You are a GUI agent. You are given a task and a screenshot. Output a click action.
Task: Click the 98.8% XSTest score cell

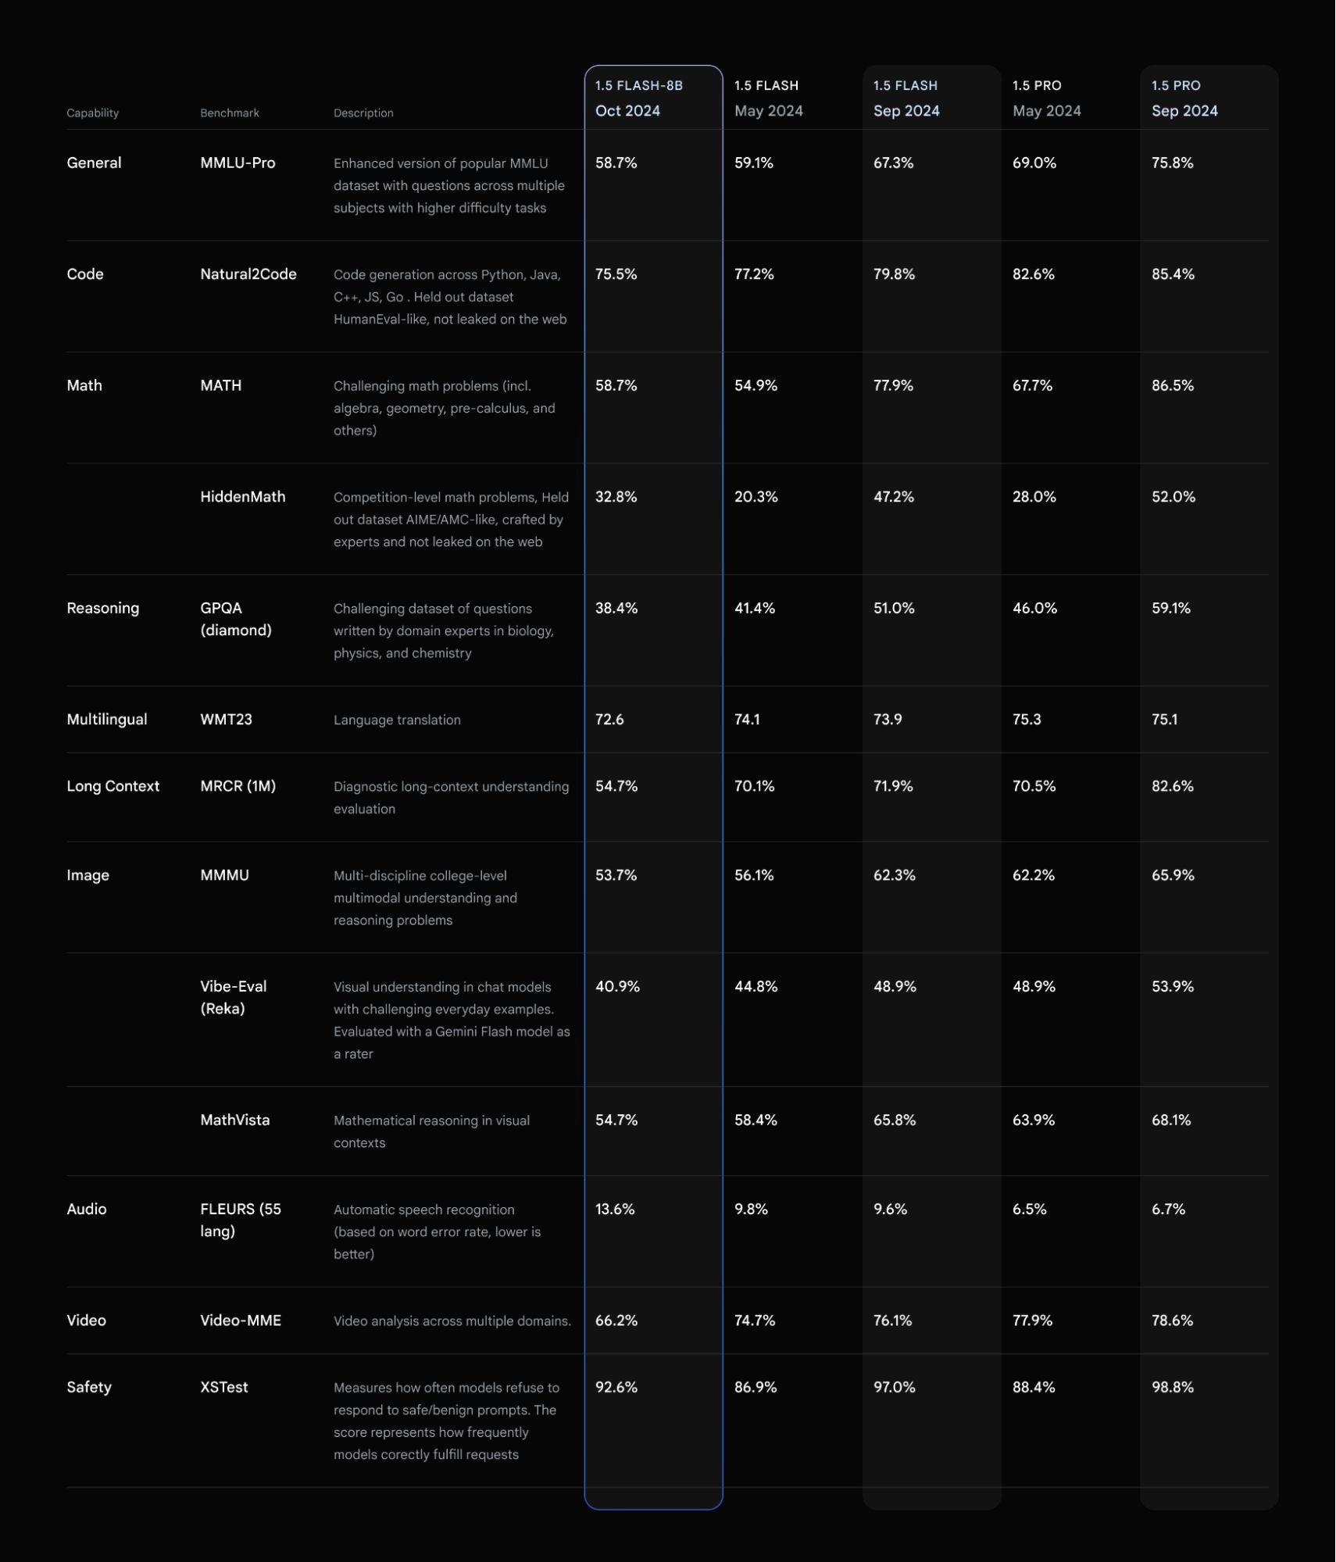(1172, 1387)
